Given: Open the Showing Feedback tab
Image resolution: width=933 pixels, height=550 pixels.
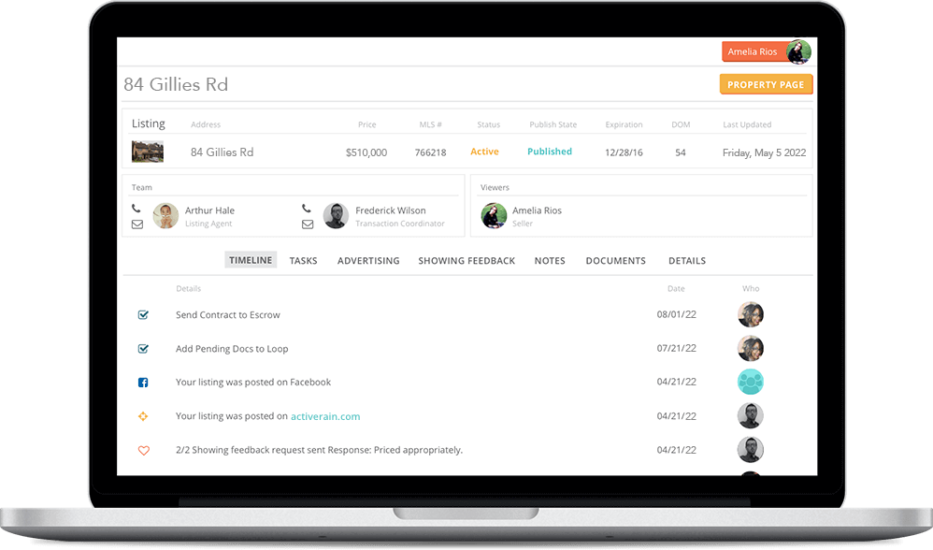Looking at the screenshot, I should (466, 261).
